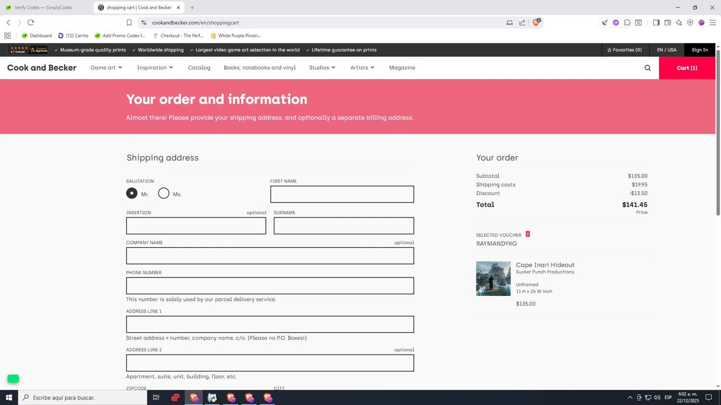
Task: Toggle the browser sidebar panel icon
Action: 656,23
